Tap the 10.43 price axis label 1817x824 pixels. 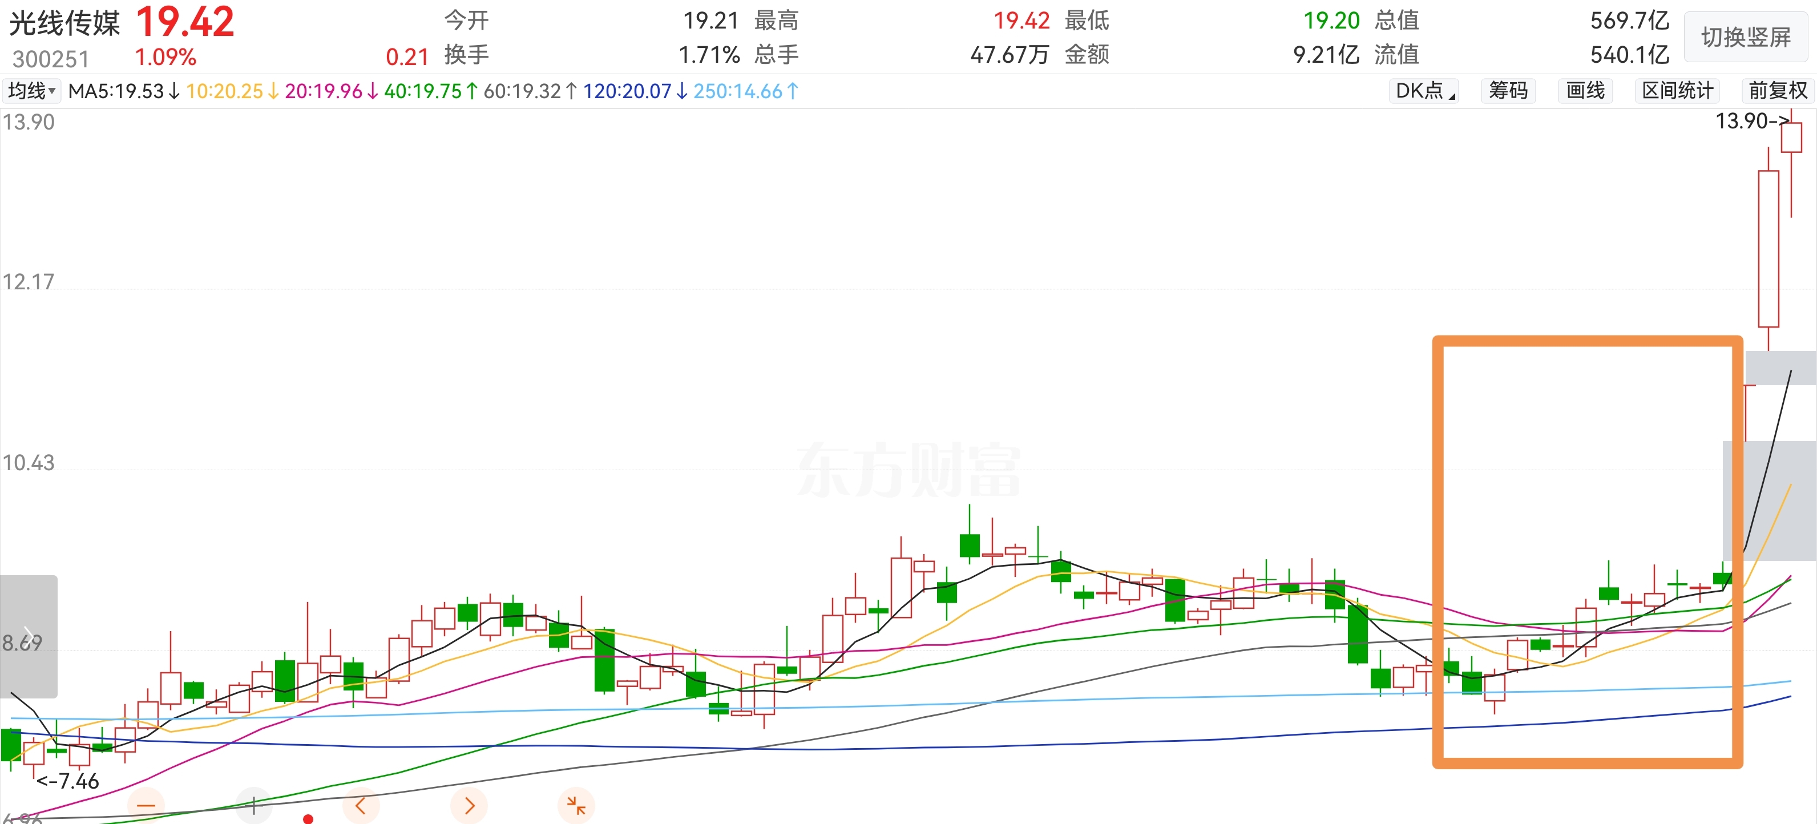pos(28,462)
